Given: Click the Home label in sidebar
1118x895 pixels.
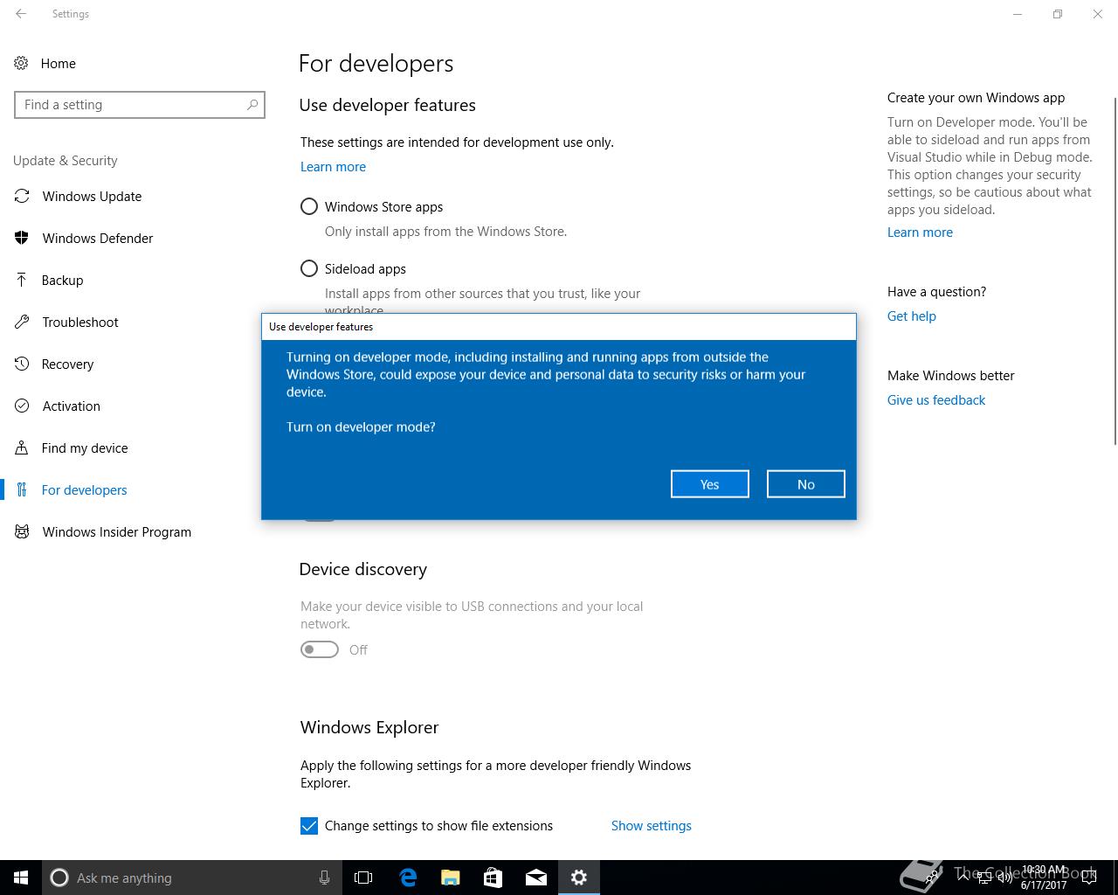Looking at the screenshot, I should click(x=59, y=64).
